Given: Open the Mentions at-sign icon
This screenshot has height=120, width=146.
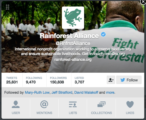Looking at the screenshot, I should tap(44, 104).
